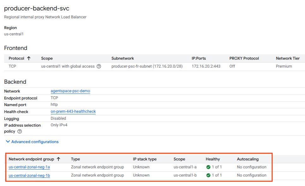Click help icon beside IP address selection policy
305x186 pixels.
[x=20, y=131]
